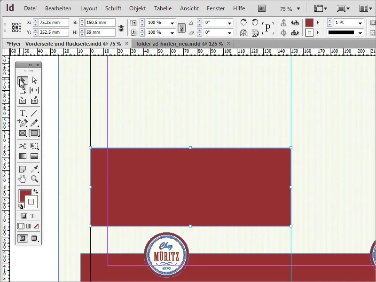Open the Layout menu
The width and height of the screenshot is (376, 282).
[x=89, y=8]
